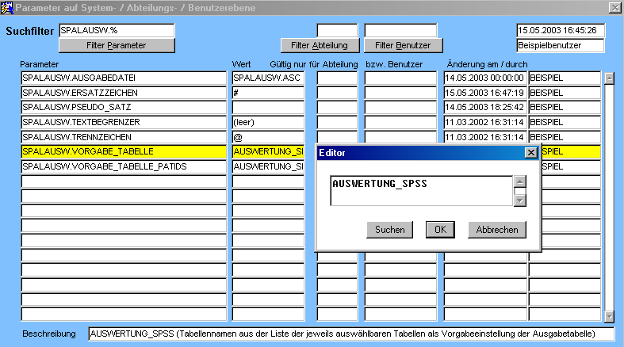Image resolution: width=624 pixels, height=347 pixels.
Task: Click the Filter Parameter button
Action: tap(116, 45)
